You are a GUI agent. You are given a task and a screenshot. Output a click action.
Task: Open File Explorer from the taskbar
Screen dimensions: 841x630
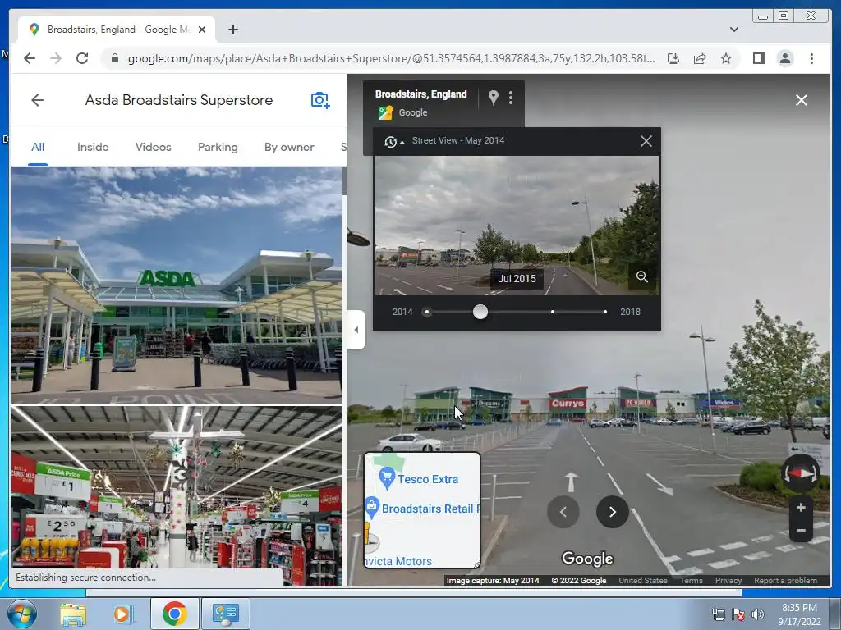(x=73, y=614)
